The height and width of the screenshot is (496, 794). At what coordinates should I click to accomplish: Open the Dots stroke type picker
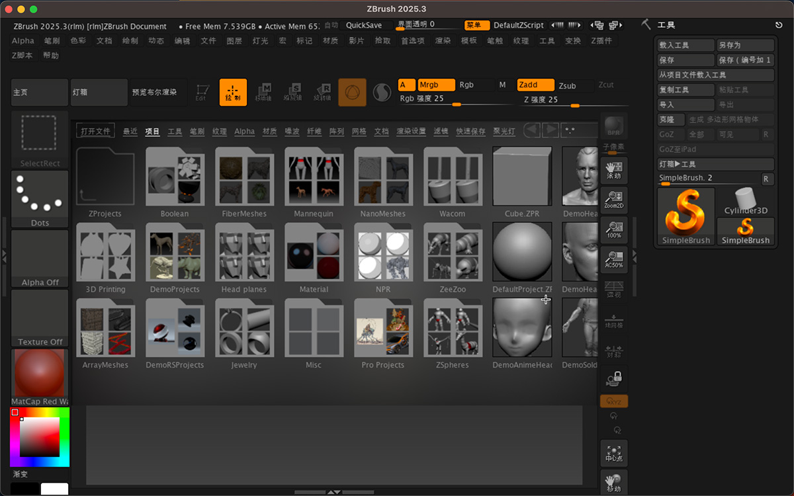click(40, 198)
